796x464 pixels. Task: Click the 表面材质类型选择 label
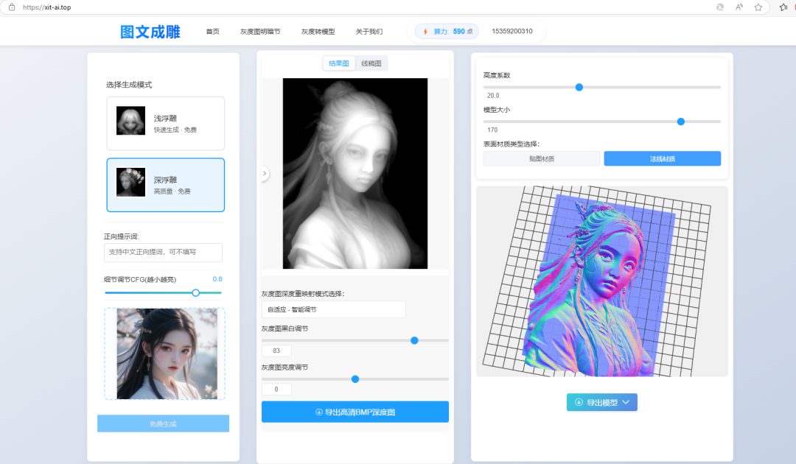coord(512,144)
